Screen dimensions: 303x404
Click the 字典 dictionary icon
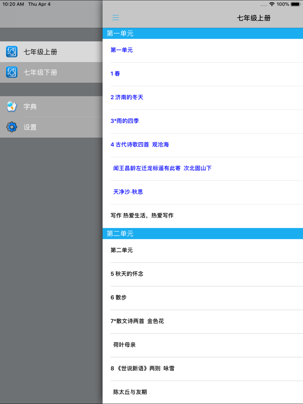click(12, 106)
